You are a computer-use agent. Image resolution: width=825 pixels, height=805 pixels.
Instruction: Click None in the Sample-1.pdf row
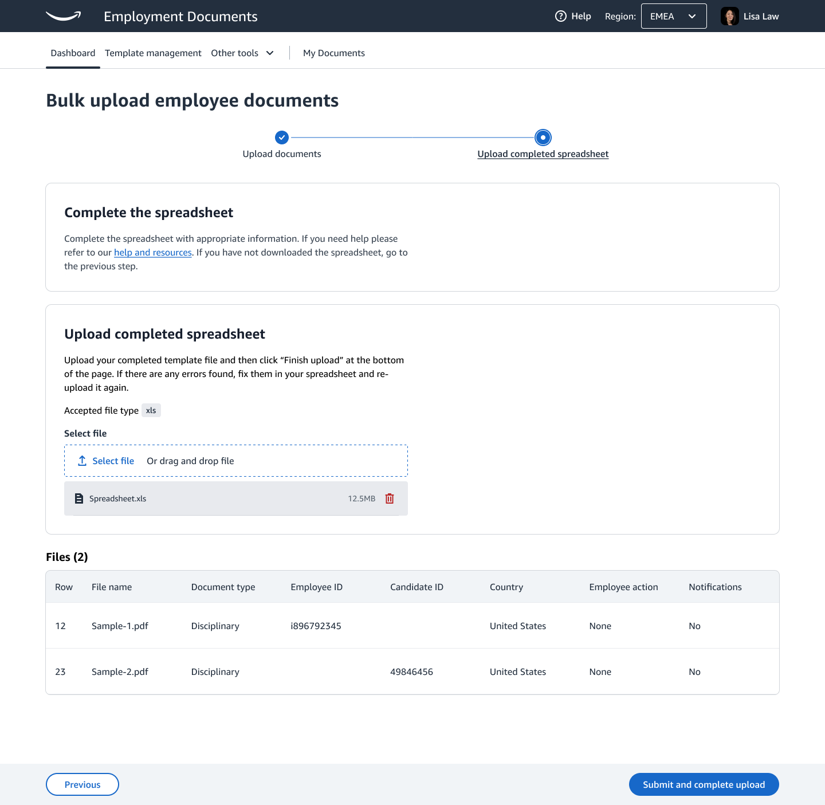click(x=600, y=626)
